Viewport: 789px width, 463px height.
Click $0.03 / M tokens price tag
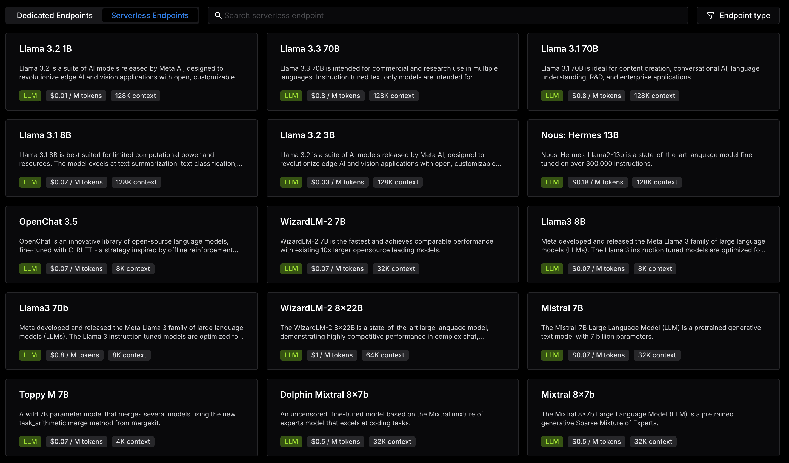coord(338,182)
